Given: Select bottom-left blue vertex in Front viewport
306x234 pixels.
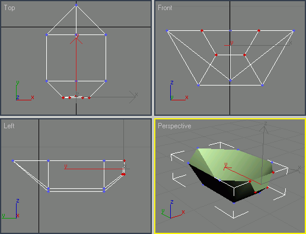Looking at the screenshot, I should coord(199,85).
